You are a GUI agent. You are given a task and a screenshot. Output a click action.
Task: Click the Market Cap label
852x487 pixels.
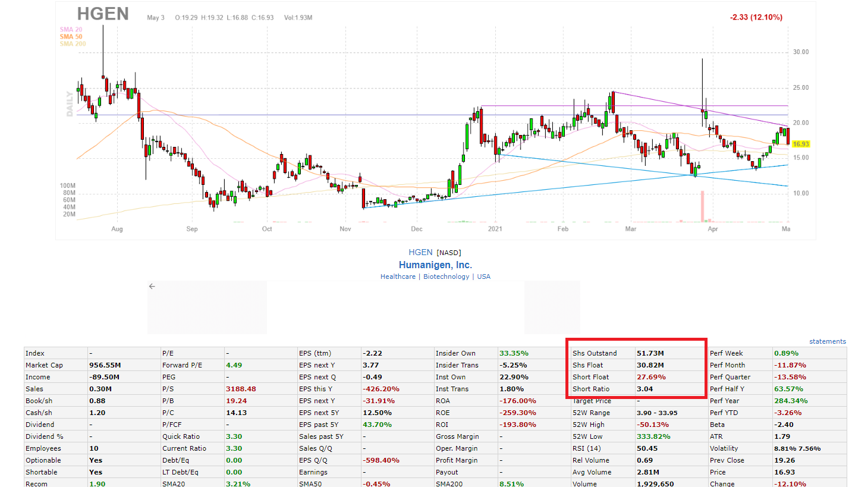tap(44, 365)
